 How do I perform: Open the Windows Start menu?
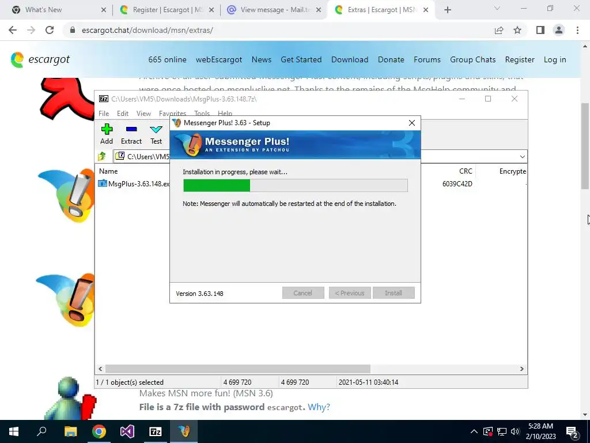coord(14,431)
